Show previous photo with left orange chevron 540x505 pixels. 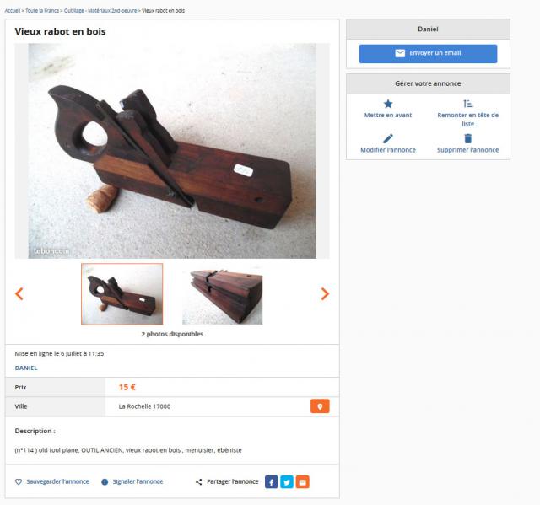coord(19,293)
